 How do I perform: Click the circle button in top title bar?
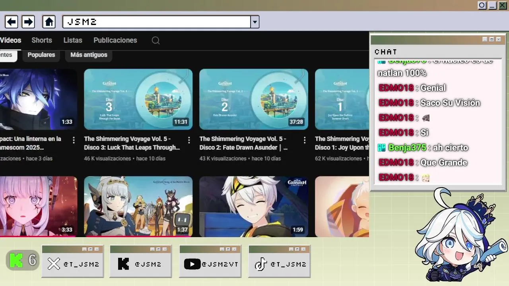[x=482, y=5]
